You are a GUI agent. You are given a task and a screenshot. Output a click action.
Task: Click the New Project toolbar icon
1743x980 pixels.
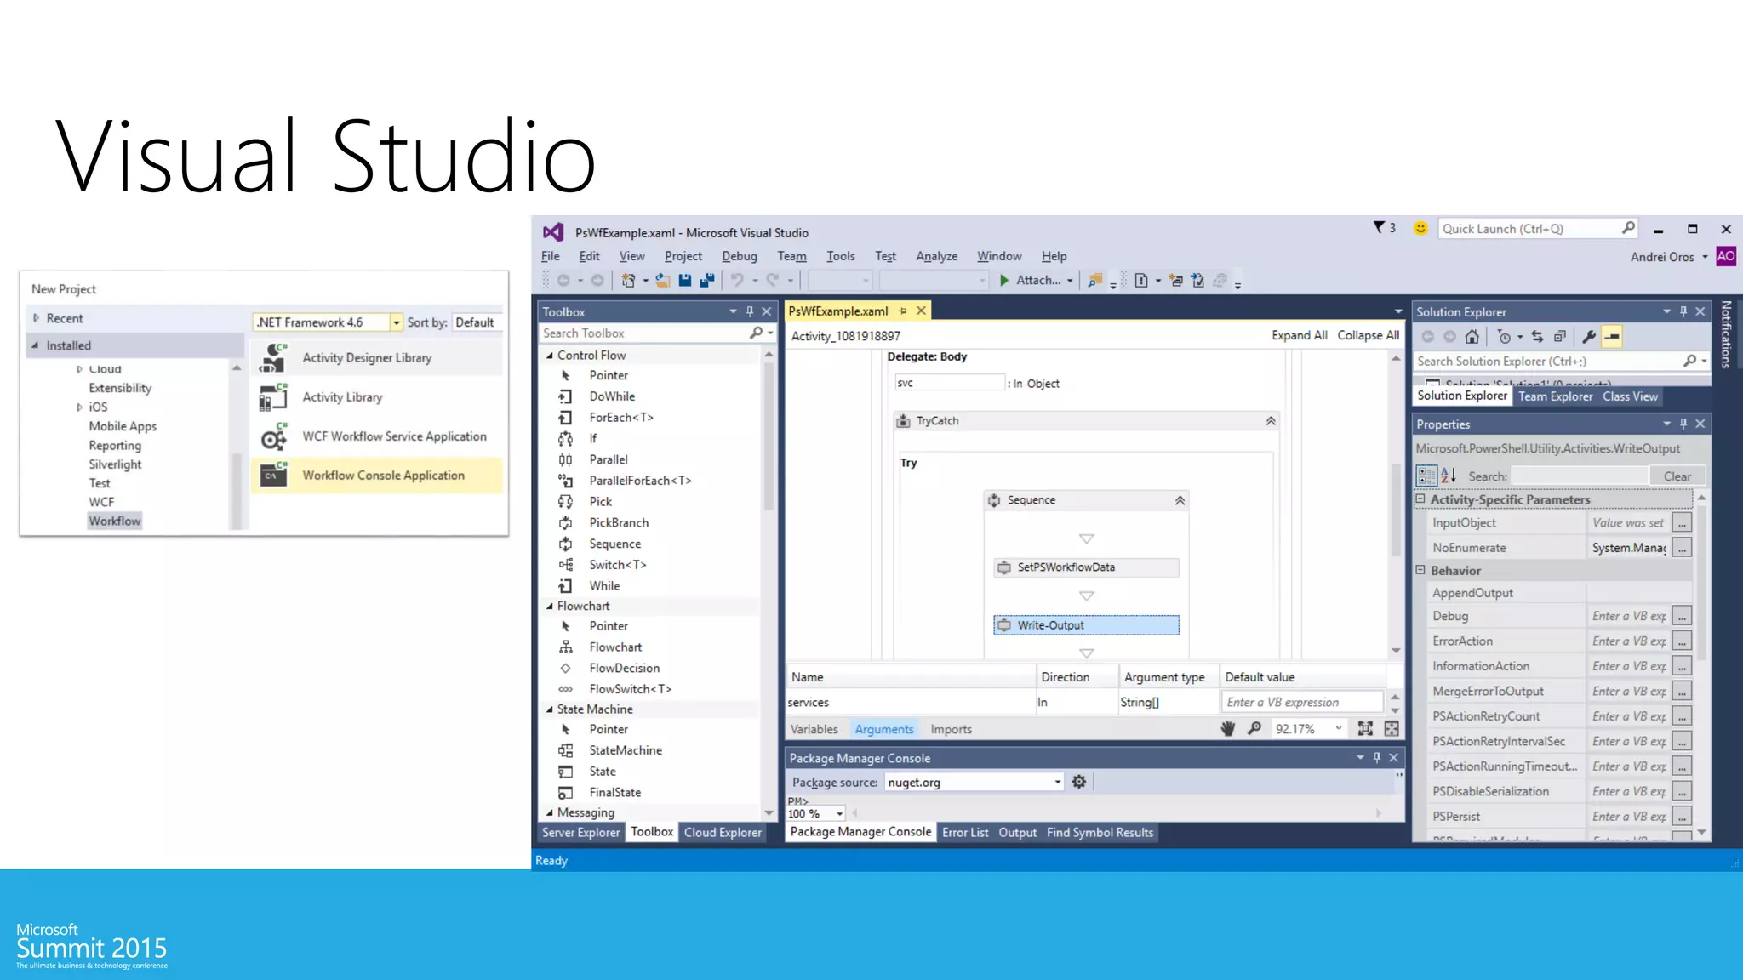pyautogui.click(x=628, y=280)
